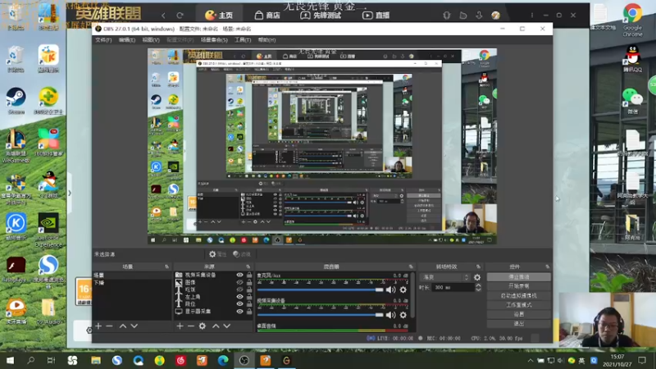Click the 启动虚拟摄像机 button
This screenshot has height=369, width=656.
tap(519, 295)
